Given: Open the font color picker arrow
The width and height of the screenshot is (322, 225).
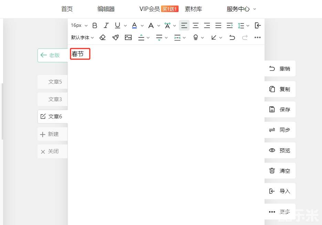Looking at the screenshot, I should tap(142, 26).
